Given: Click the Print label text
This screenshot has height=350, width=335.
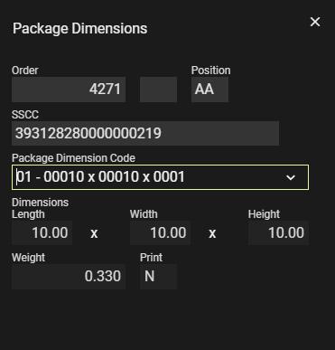Looking at the screenshot, I should (x=151, y=258).
